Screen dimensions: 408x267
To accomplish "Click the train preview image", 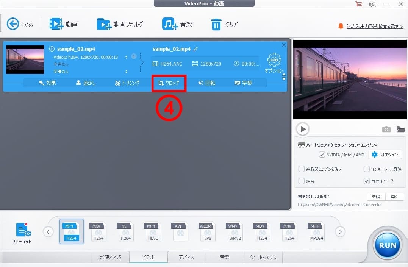I will click(x=350, y=80).
